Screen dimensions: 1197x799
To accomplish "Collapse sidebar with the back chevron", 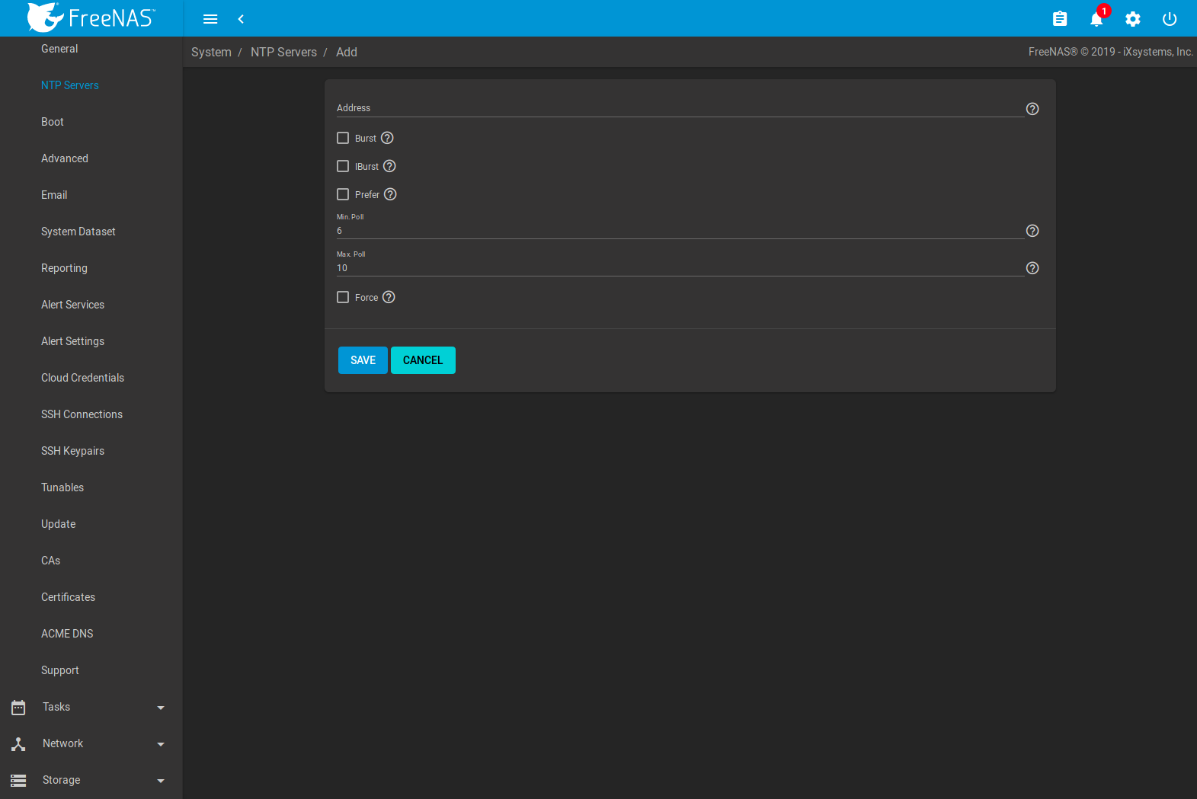I will (241, 19).
